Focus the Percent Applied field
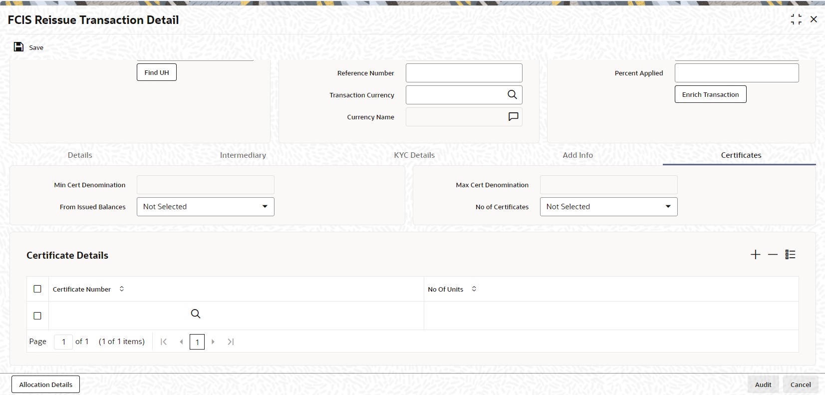Viewport: 825px width, 395px height. pyautogui.click(x=737, y=73)
